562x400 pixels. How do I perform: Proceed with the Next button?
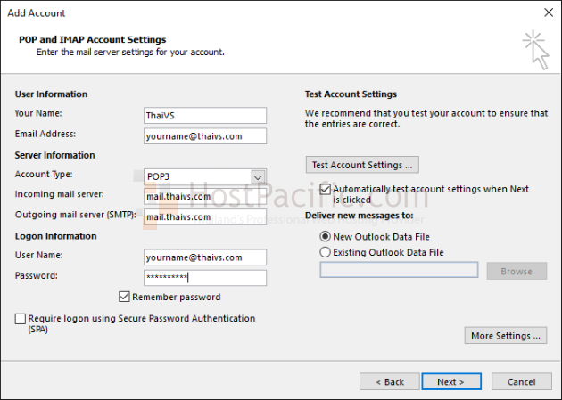point(451,382)
